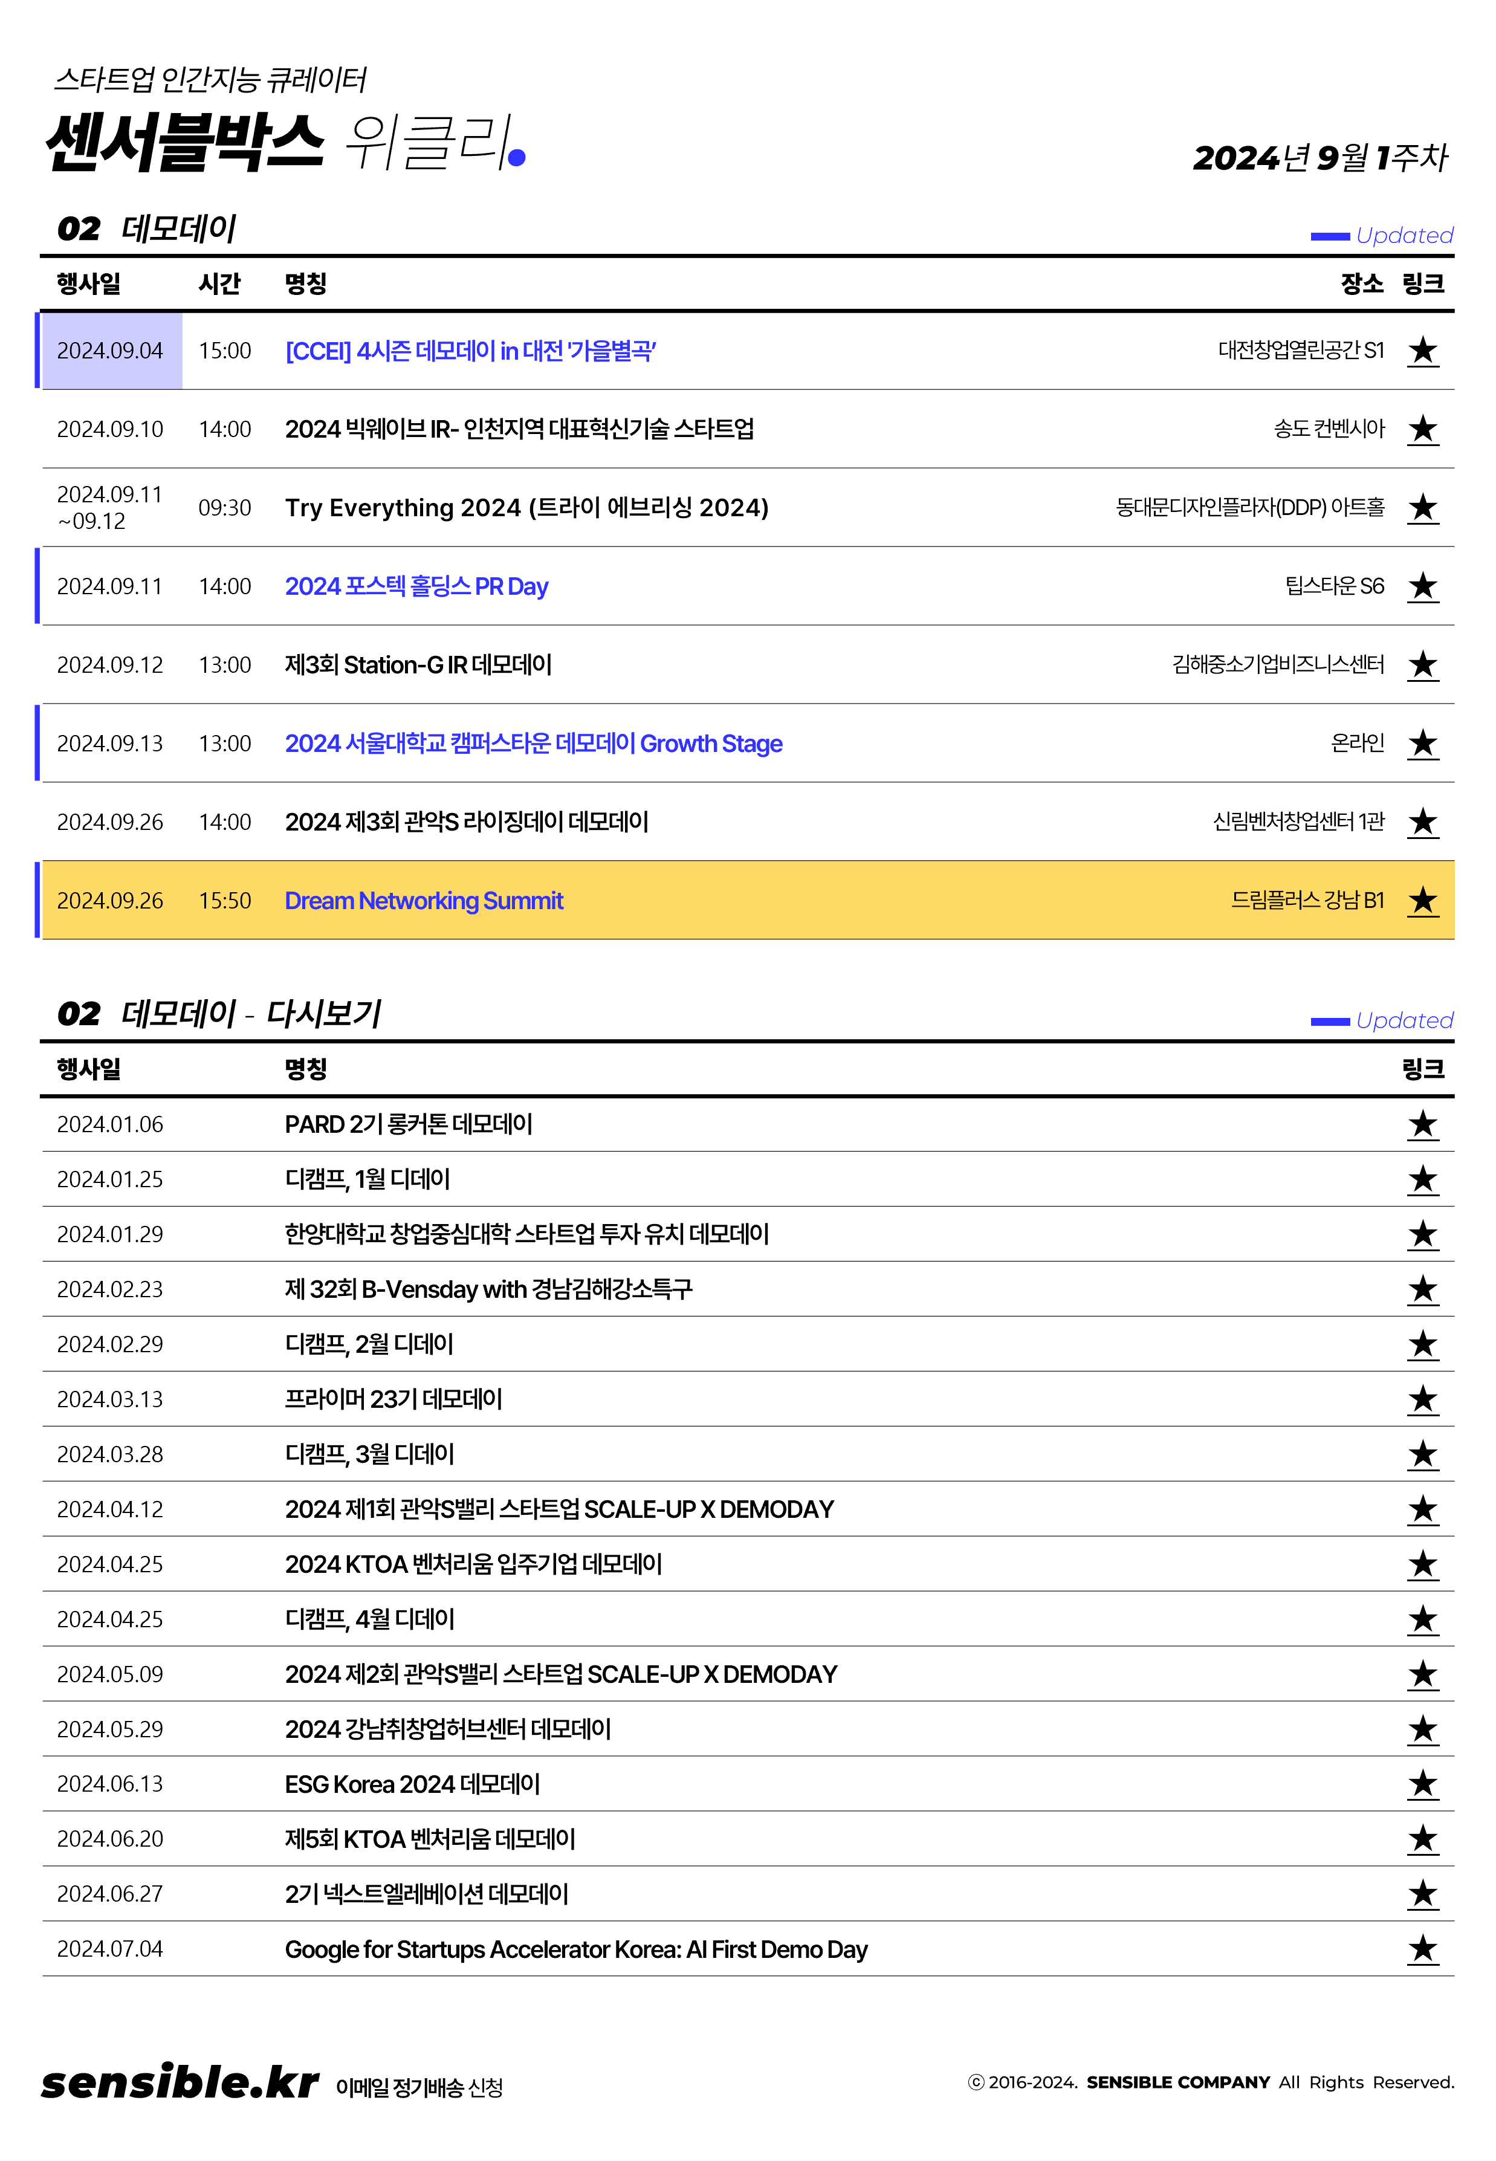Open star link for 제2회 관악S밸리 SCALE-UP row
Image resolution: width=1496 pixels, height=2161 pixels.
point(1423,1676)
